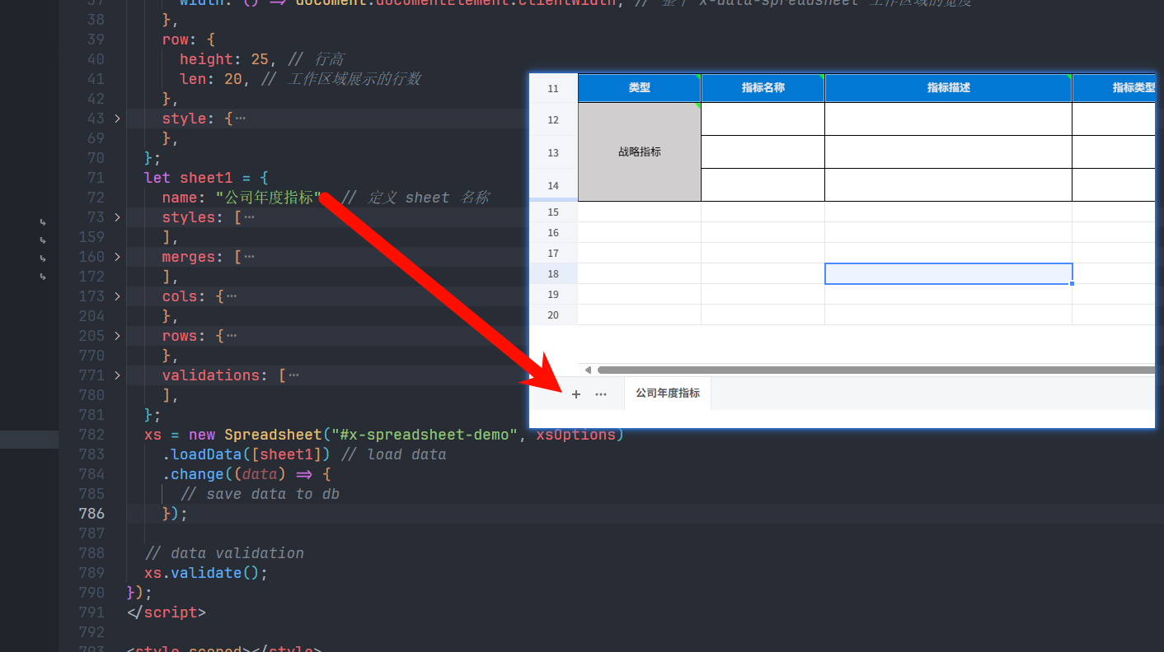Switch to the 公司年度指标 sheet tab
Screen dimensions: 1164x652
point(669,393)
